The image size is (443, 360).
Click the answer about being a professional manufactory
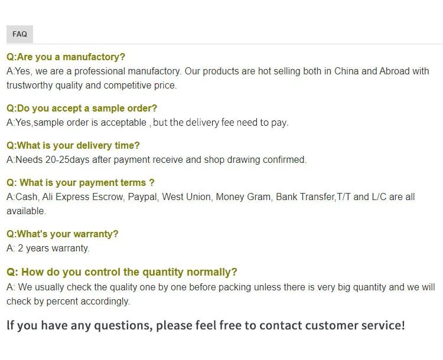217,71
